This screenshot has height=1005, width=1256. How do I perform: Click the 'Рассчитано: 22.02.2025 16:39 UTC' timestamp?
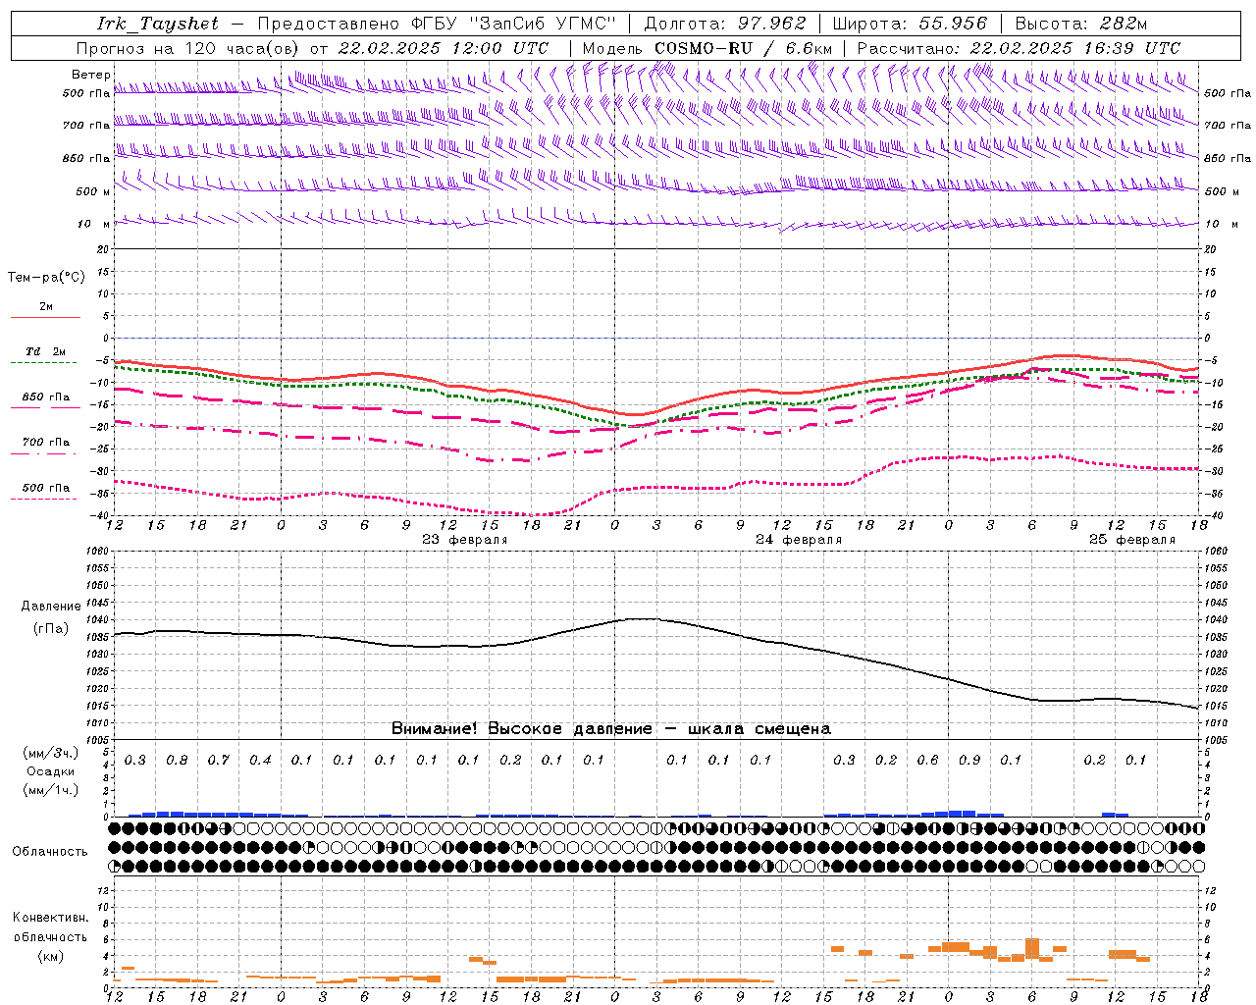point(1019,48)
